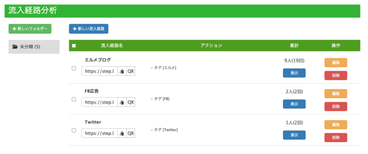This screenshot has width=368, height=154.
Task: Open QR code for エルメブログ
Action: pyautogui.click(x=131, y=71)
